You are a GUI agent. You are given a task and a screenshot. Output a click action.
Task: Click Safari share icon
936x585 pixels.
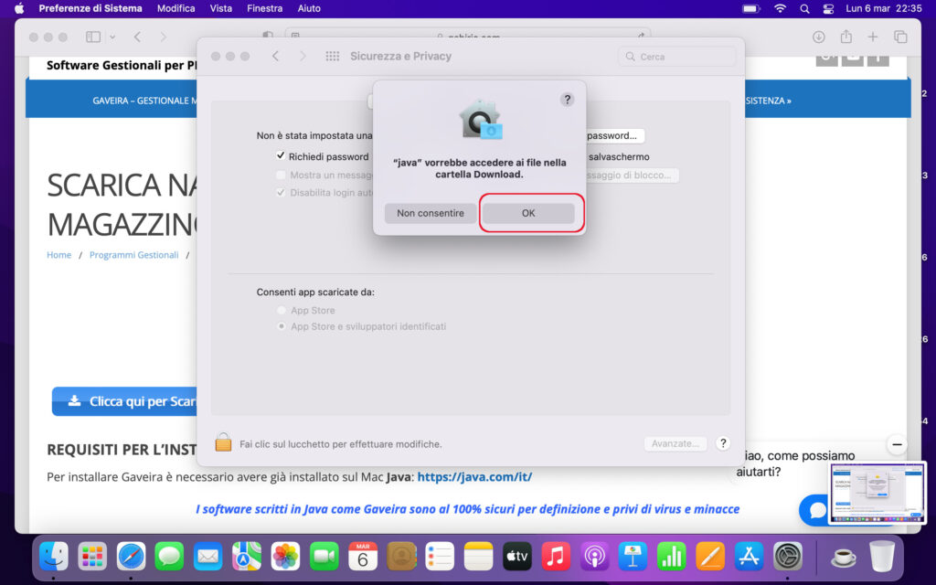(x=846, y=37)
